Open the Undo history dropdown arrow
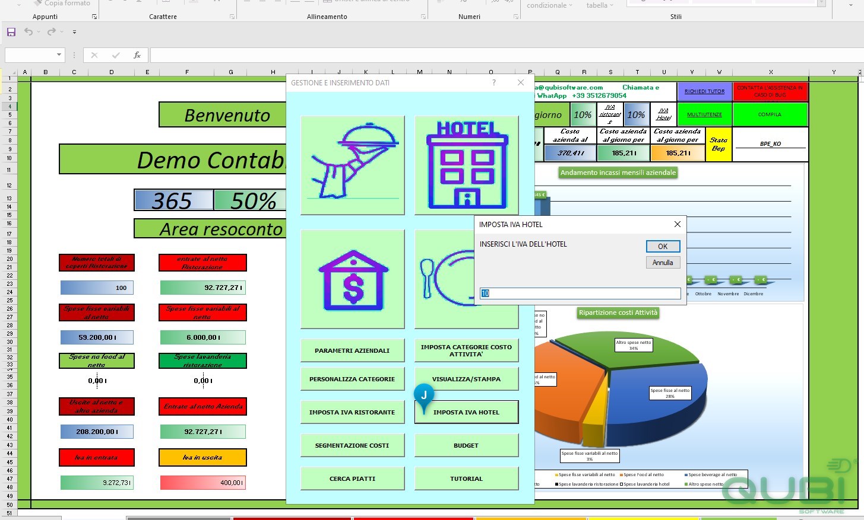864x520 pixels. [39, 32]
